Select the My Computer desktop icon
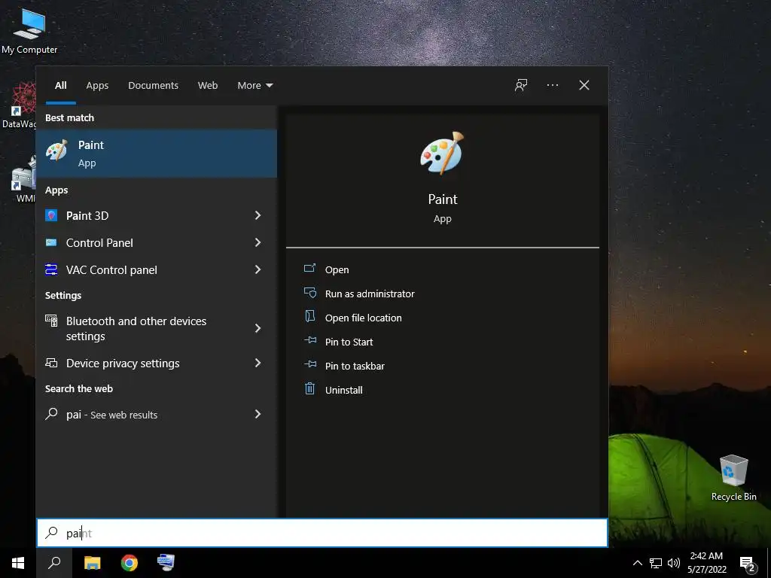Screen dimensions: 771x578 point(29,30)
